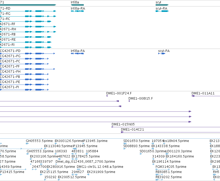Select protein label CG42671-PG
220x181 pixels.
[10, 56]
